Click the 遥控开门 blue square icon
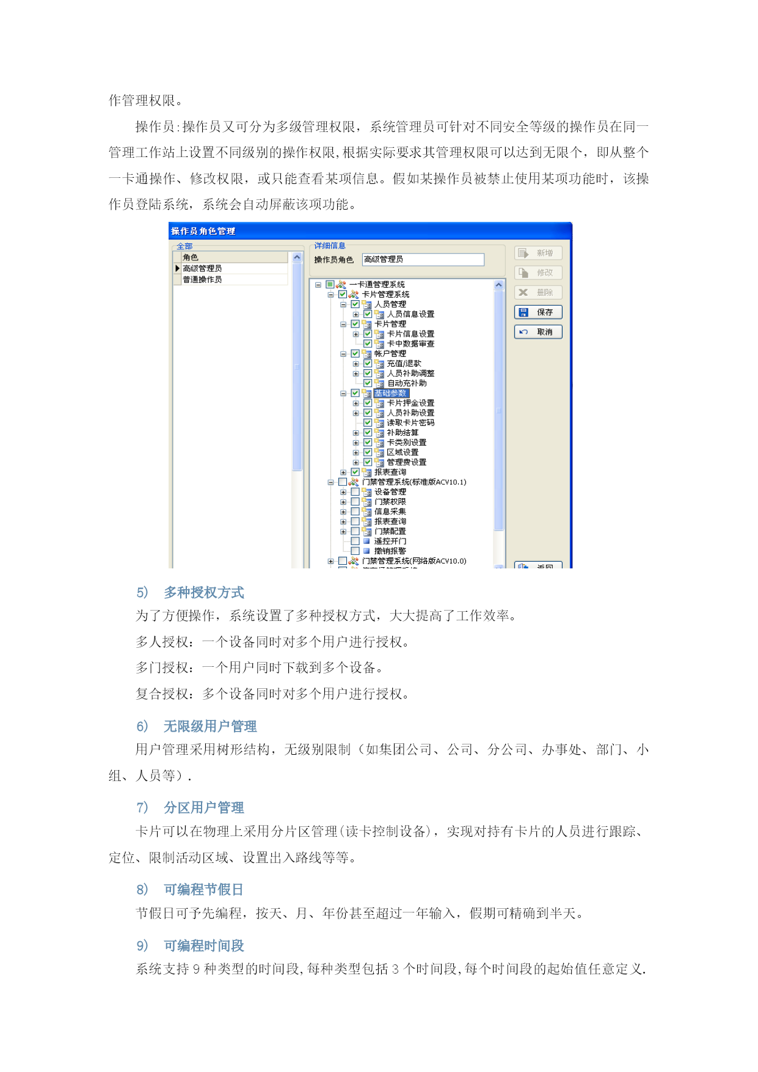The image size is (758, 1072). [x=366, y=541]
